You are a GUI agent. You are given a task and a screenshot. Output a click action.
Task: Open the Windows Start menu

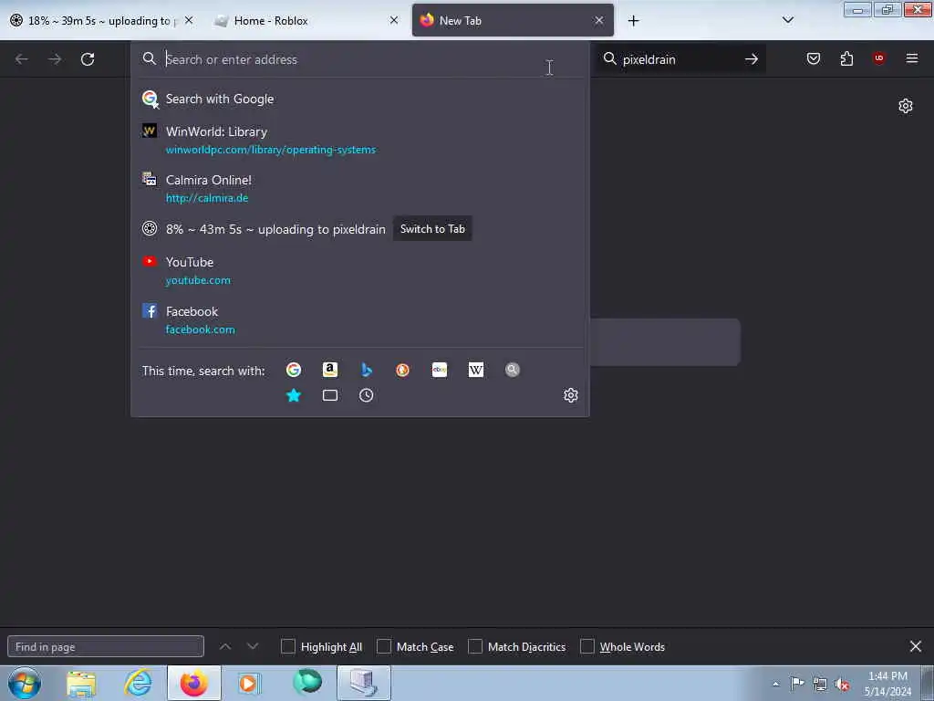[x=25, y=683]
